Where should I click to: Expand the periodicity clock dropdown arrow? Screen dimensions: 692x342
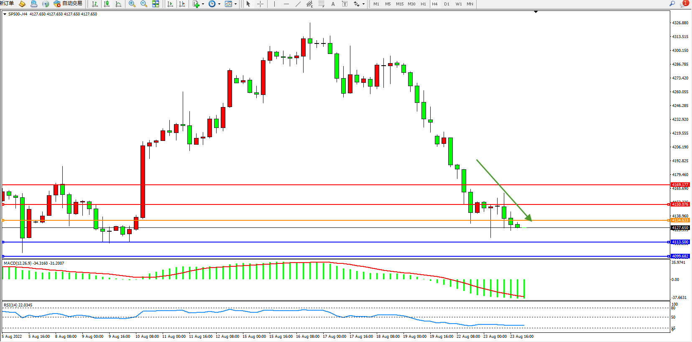219,4
